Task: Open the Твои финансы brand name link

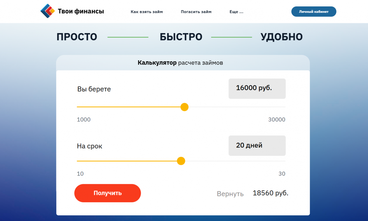Action: [x=81, y=12]
